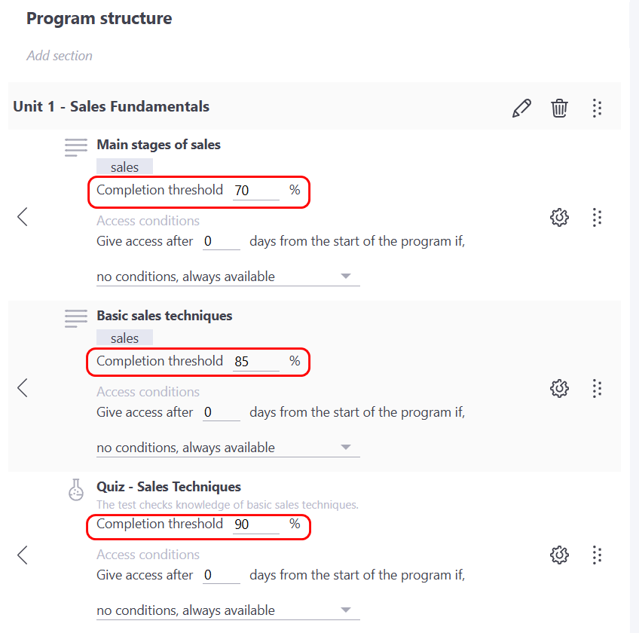Screen dimensions: 639x633
Task: Click lines icon beside Main stages of sales
Action: tap(76, 148)
